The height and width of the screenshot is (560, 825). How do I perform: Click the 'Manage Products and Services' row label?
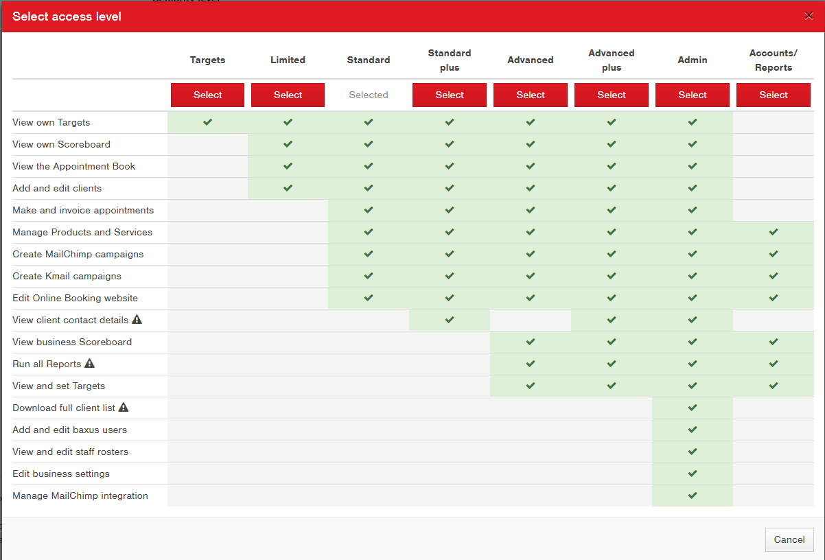(x=82, y=232)
